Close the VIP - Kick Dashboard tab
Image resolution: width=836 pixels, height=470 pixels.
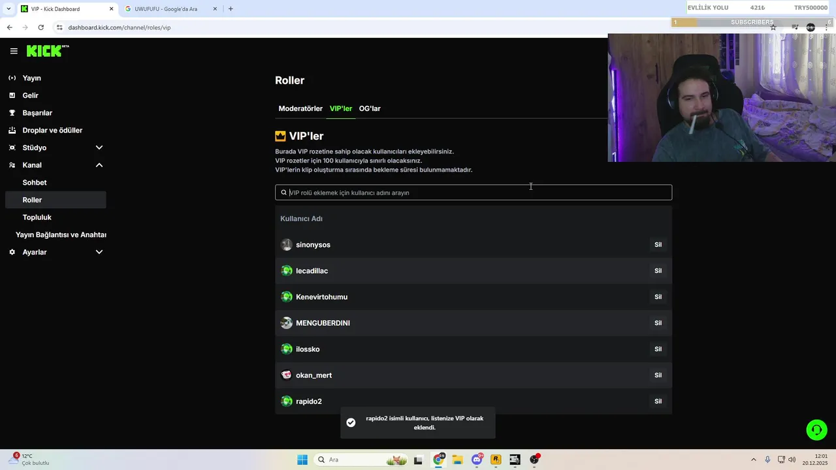pyautogui.click(x=111, y=9)
